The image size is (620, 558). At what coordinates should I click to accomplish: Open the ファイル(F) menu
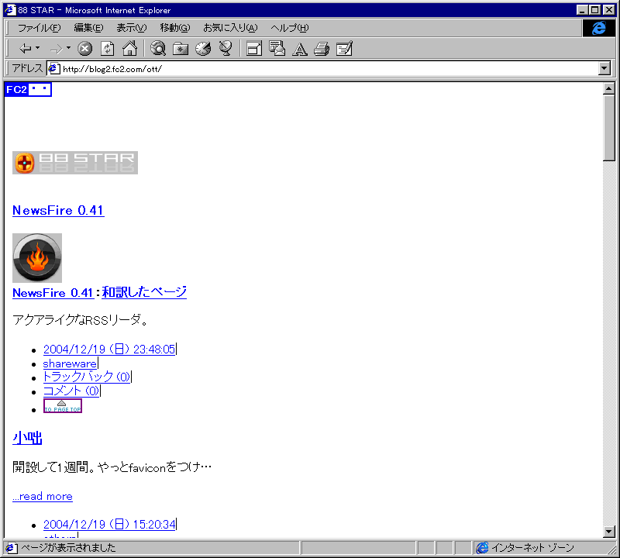(x=40, y=28)
